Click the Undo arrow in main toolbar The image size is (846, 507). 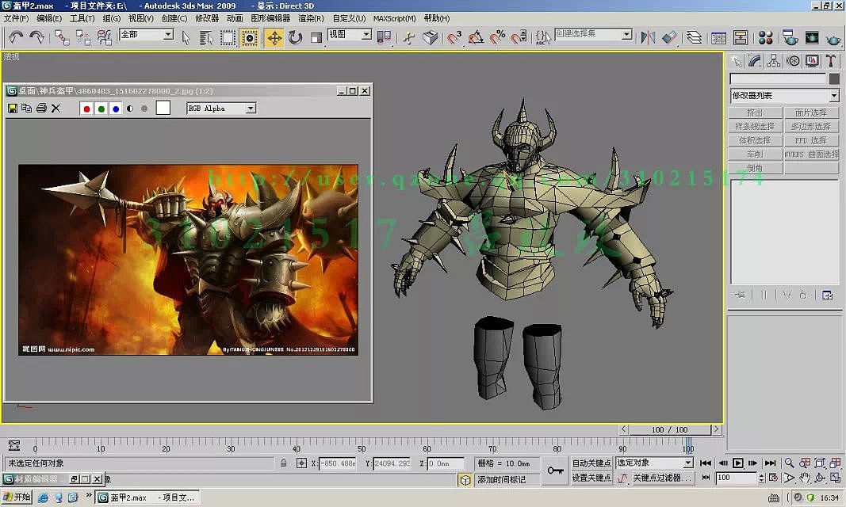pos(16,37)
